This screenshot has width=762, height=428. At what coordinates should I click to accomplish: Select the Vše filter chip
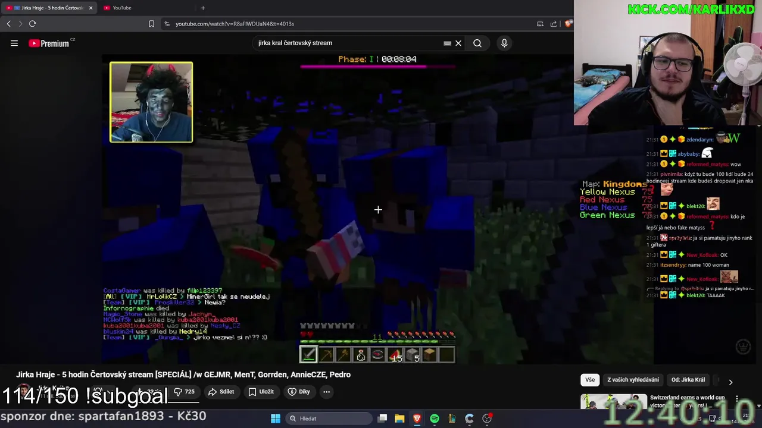(590, 380)
